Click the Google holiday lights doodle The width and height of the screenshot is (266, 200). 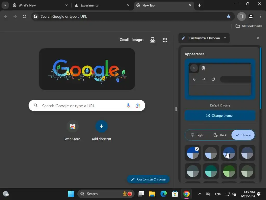coord(87,69)
